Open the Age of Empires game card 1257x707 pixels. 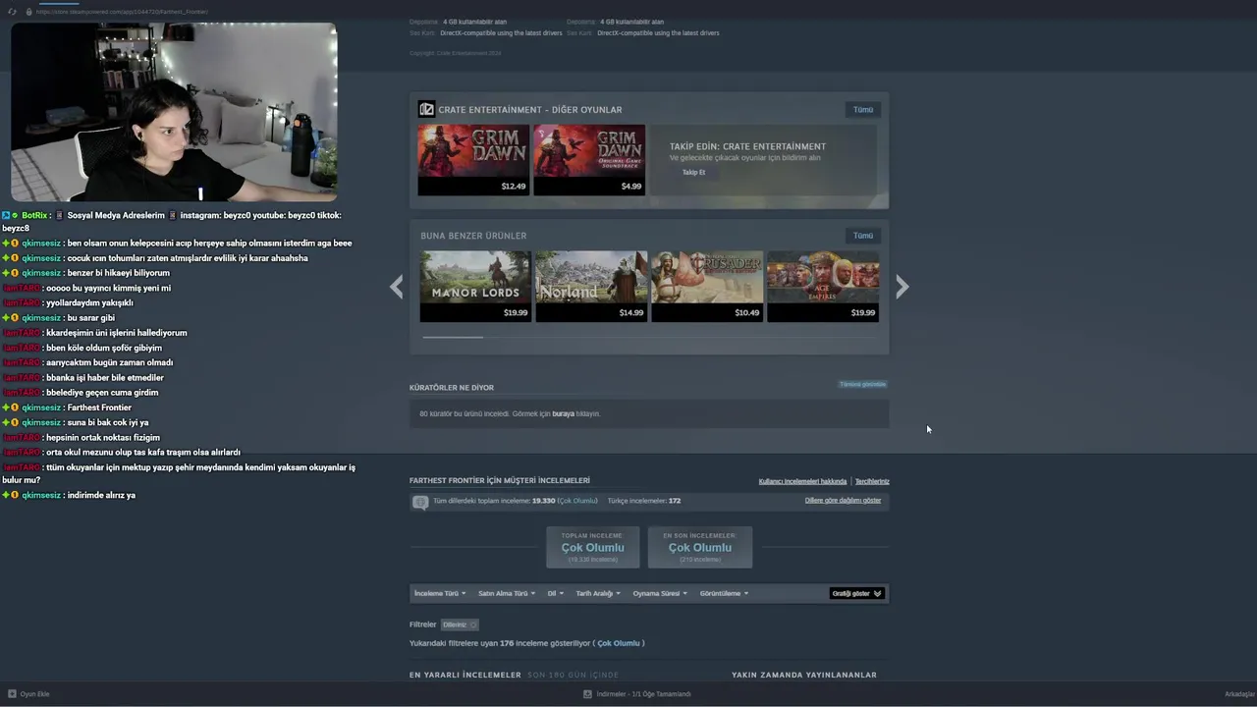[x=822, y=286]
